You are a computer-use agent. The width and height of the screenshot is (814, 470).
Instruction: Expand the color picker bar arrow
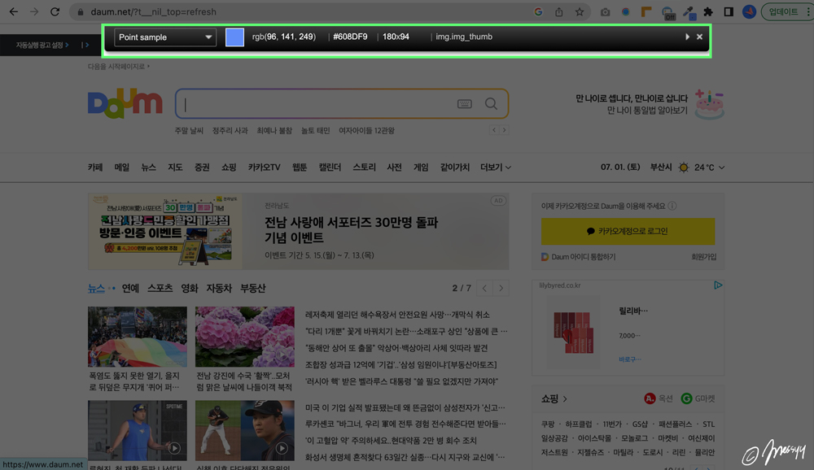click(687, 37)
